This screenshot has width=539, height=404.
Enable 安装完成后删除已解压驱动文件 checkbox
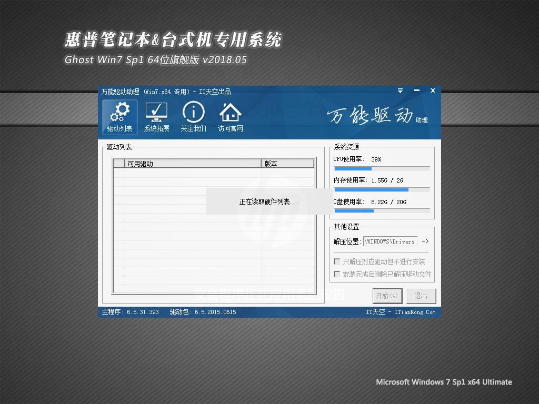click(337, 274)
